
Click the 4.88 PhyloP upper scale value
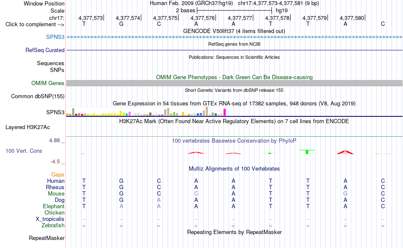tap(54, 141)
